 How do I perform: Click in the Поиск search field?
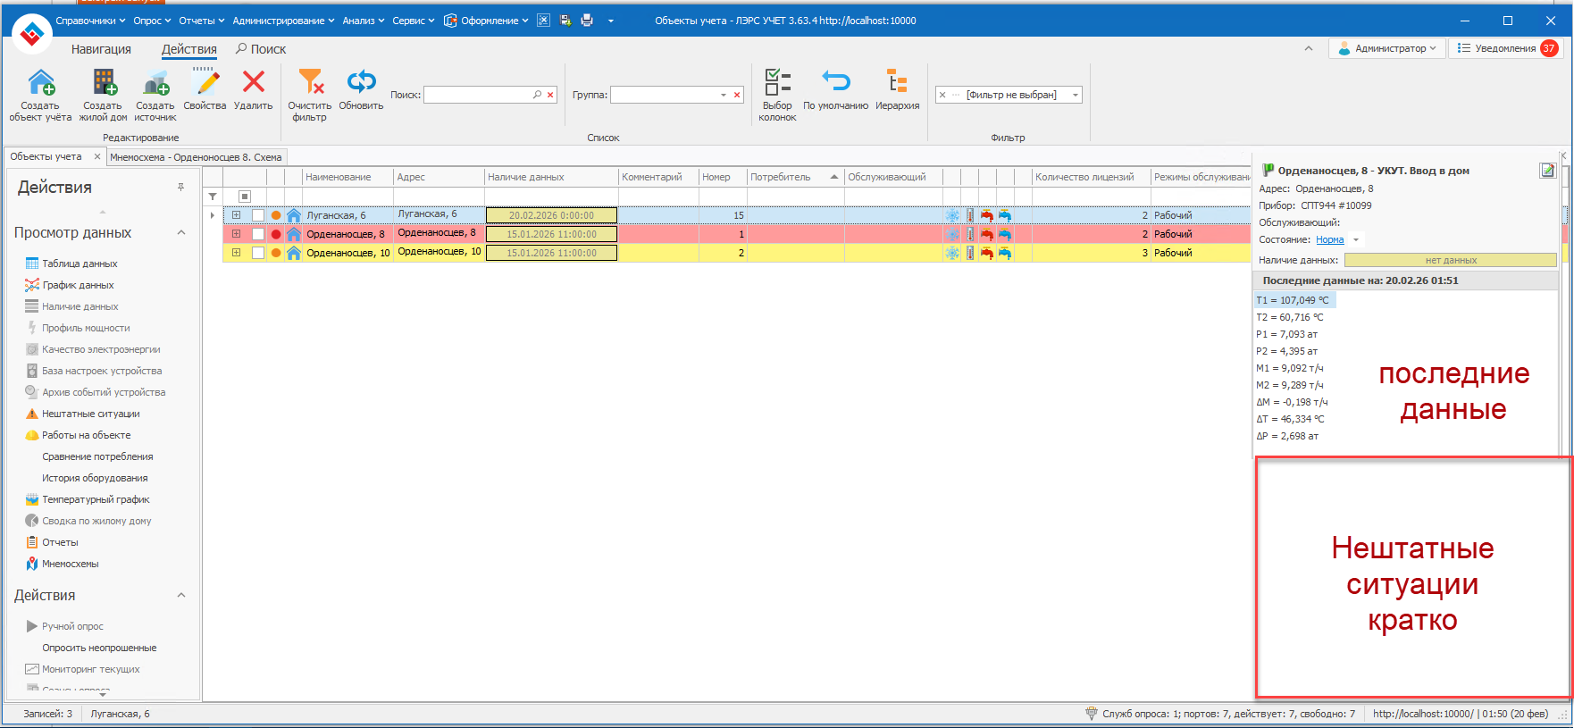click(477, 95)
